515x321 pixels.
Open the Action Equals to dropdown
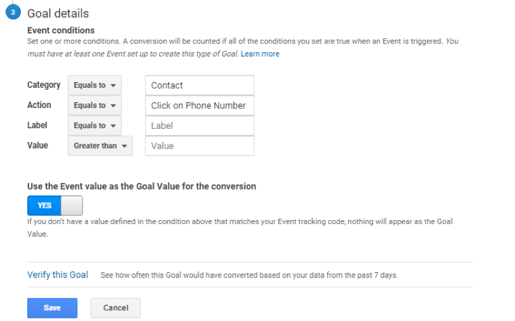(94, 105)
